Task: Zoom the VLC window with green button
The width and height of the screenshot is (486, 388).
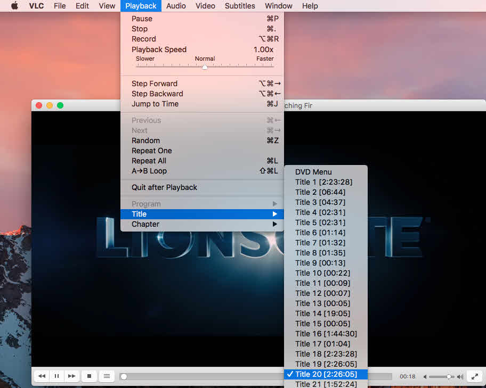Action: tap(60, 105)
